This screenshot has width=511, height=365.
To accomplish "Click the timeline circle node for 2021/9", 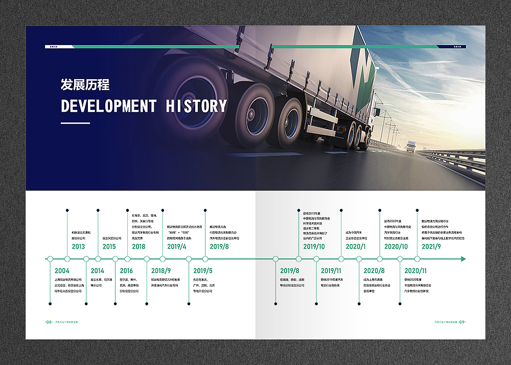I will (x=417, y=259).
